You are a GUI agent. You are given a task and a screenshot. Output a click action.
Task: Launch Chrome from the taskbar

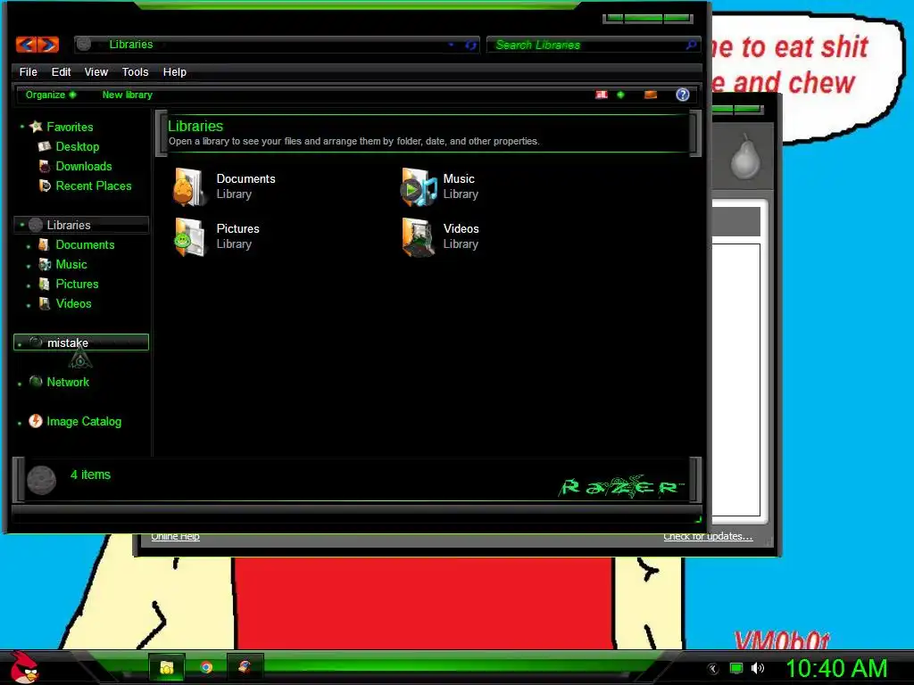pyautogui.click(x=206, y=667)
